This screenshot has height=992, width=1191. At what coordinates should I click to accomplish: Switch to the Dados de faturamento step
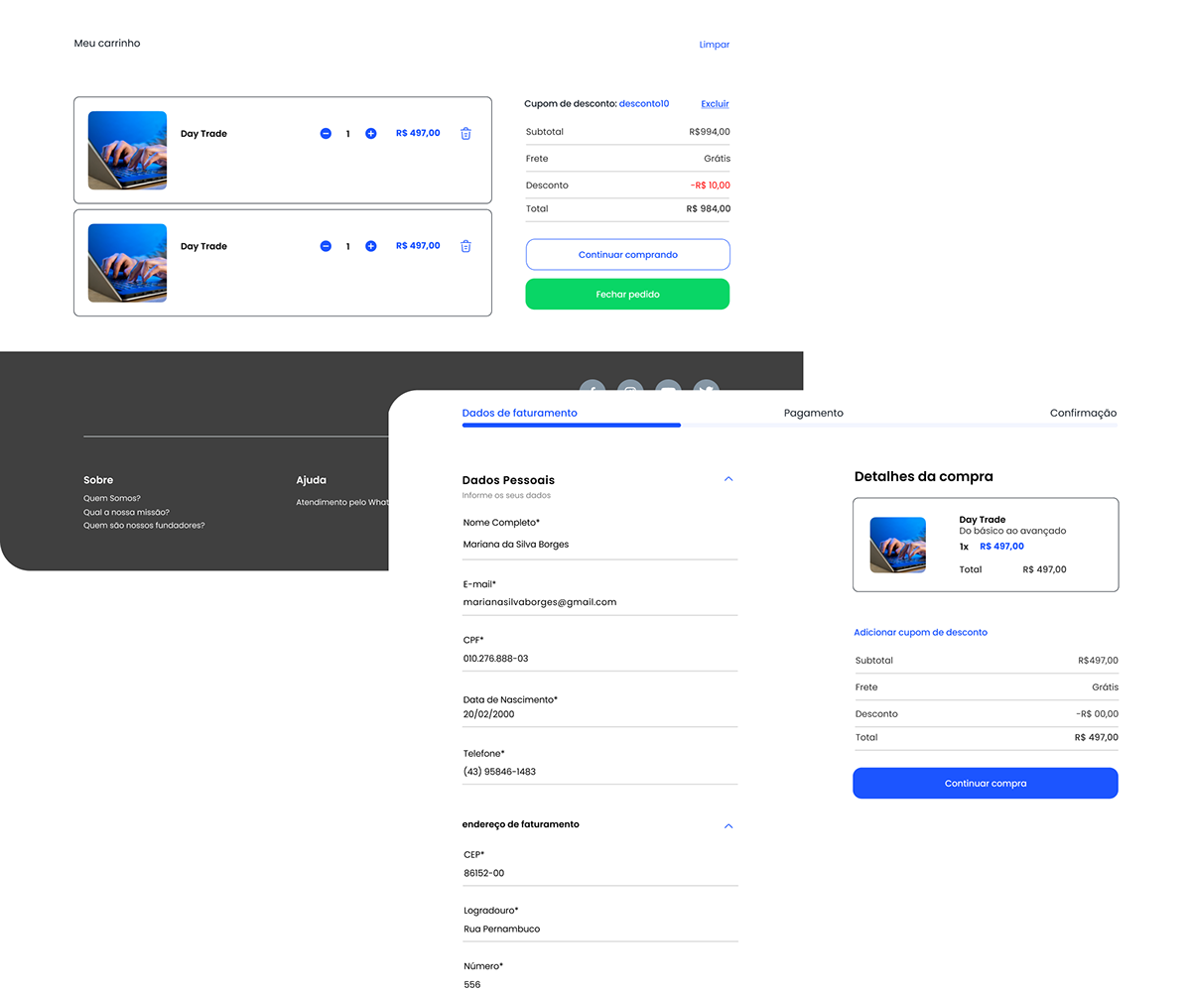(519, 413)
